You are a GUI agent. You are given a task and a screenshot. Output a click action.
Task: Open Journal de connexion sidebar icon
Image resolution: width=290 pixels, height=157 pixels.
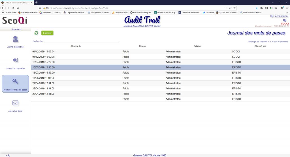pos(15,60)
